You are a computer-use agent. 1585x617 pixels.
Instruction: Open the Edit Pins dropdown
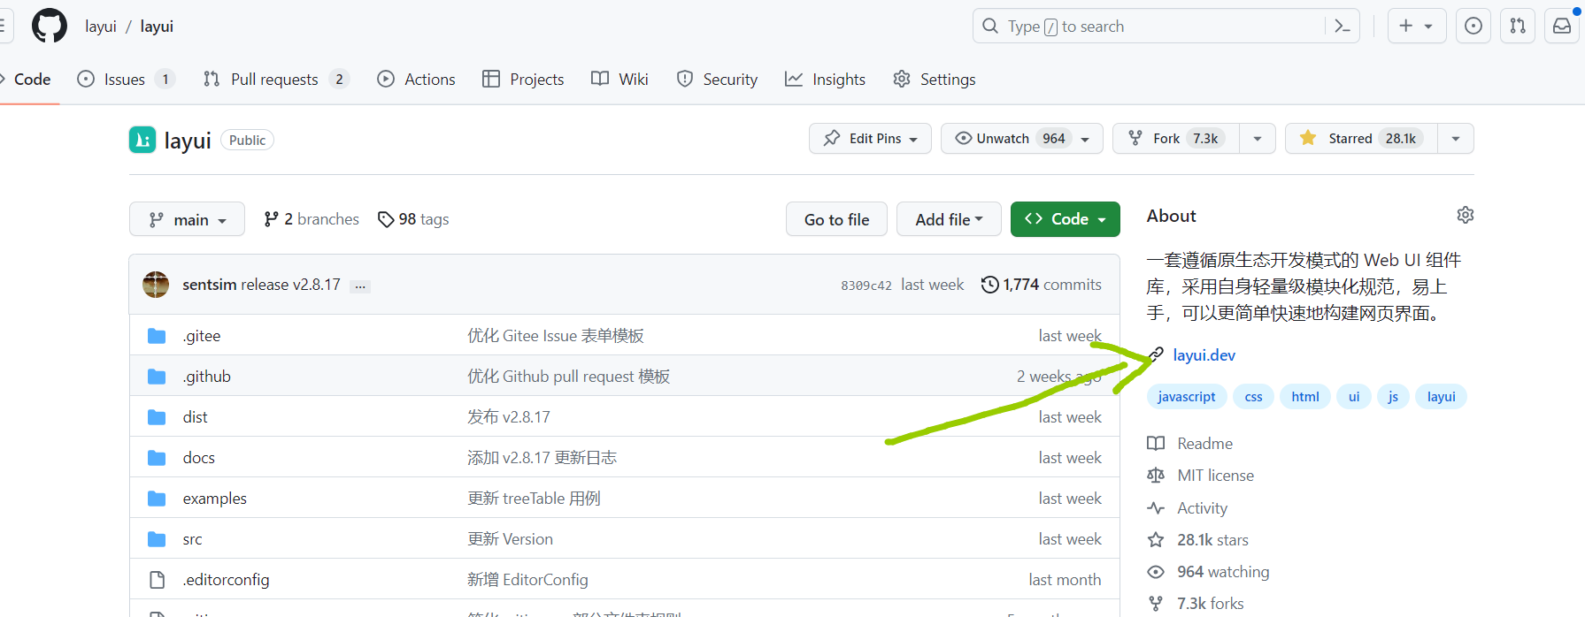click(870, 139)
